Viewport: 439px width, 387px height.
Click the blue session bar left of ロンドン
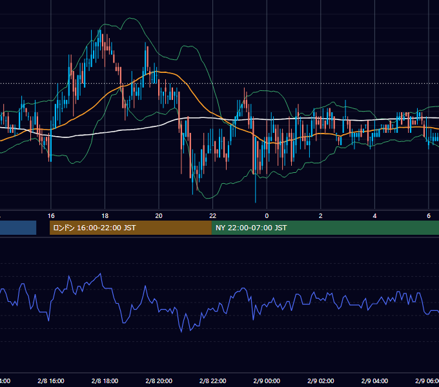[18, 228]
